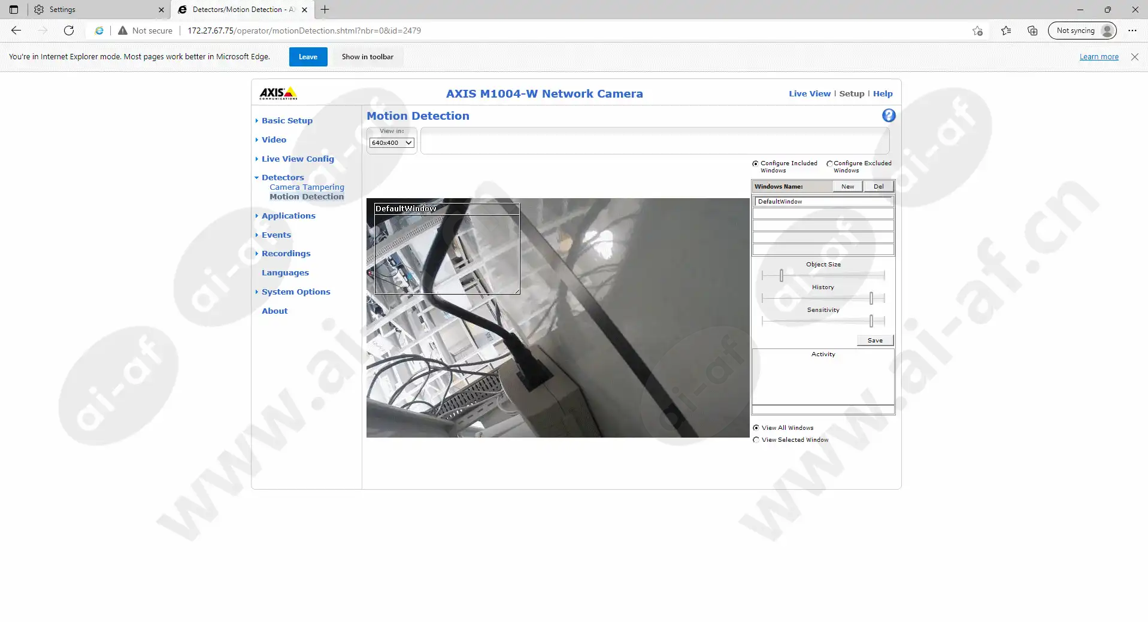The height and width of the screenshot is (622, 1148).
Task: Expand the Recordings section
Action: click(x=286, y=253)
